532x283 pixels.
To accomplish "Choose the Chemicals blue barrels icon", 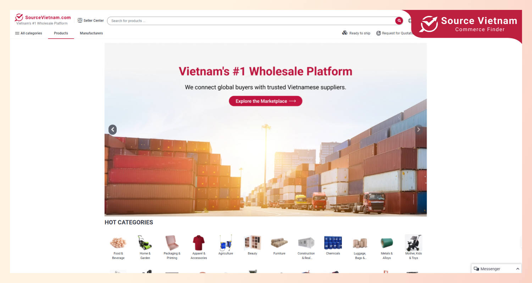I will 333,243.
